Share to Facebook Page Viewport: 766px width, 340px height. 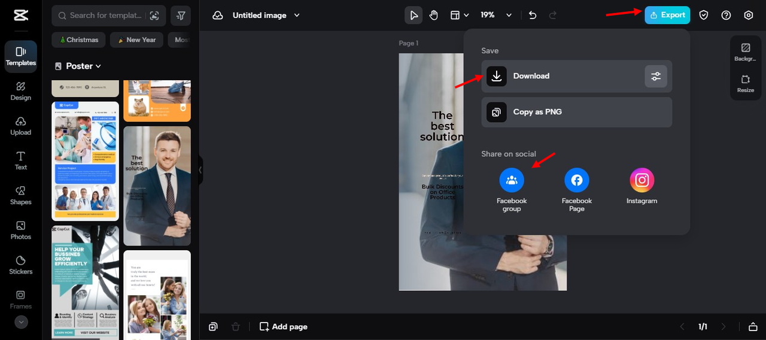pos(577,190)
